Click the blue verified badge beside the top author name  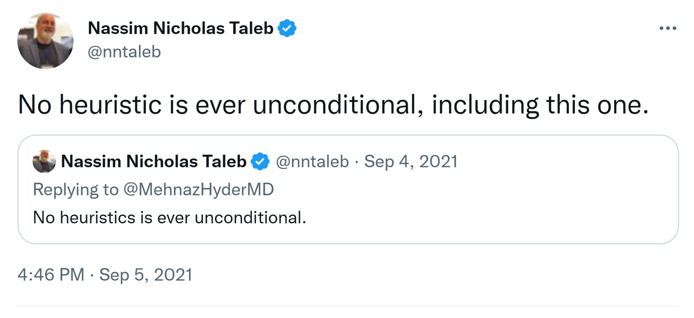[287, 28]
